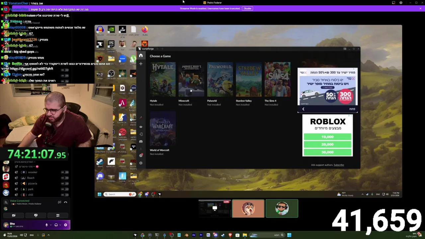Screen dimensions: 425x239
Task: Click the LIVE stream preview thumbnail
Action: point(214,208)
